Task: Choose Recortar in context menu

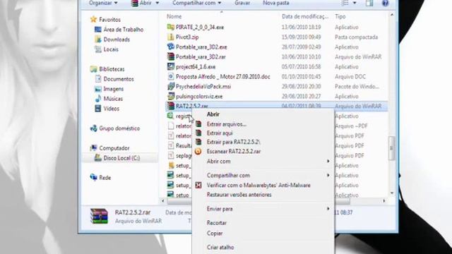Action: click(217, 223)
